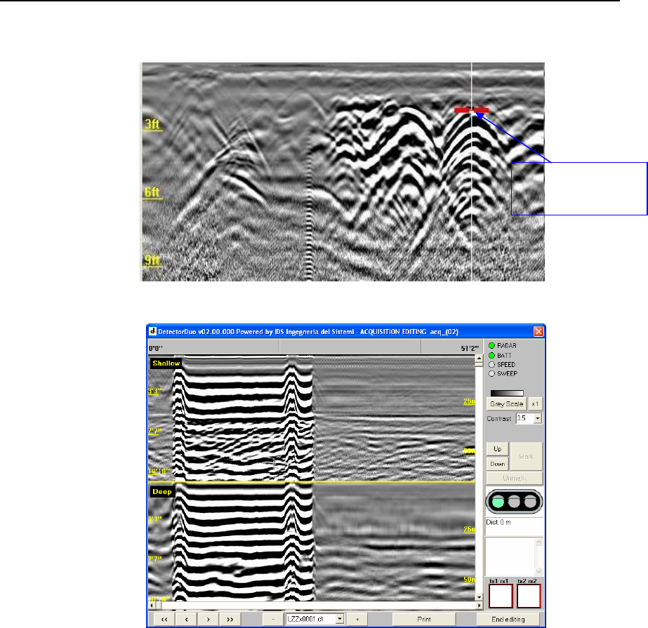Click the Up button
Screen dimensions: 648x628
[x=498, y=449]
